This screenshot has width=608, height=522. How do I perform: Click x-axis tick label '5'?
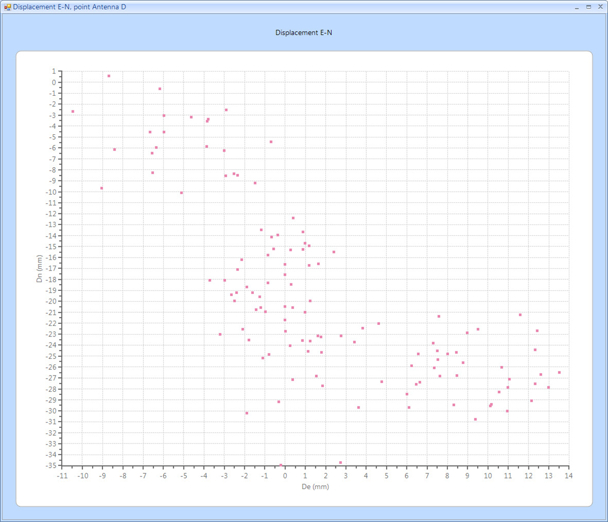pyautogui.click(x=386, y=476)
